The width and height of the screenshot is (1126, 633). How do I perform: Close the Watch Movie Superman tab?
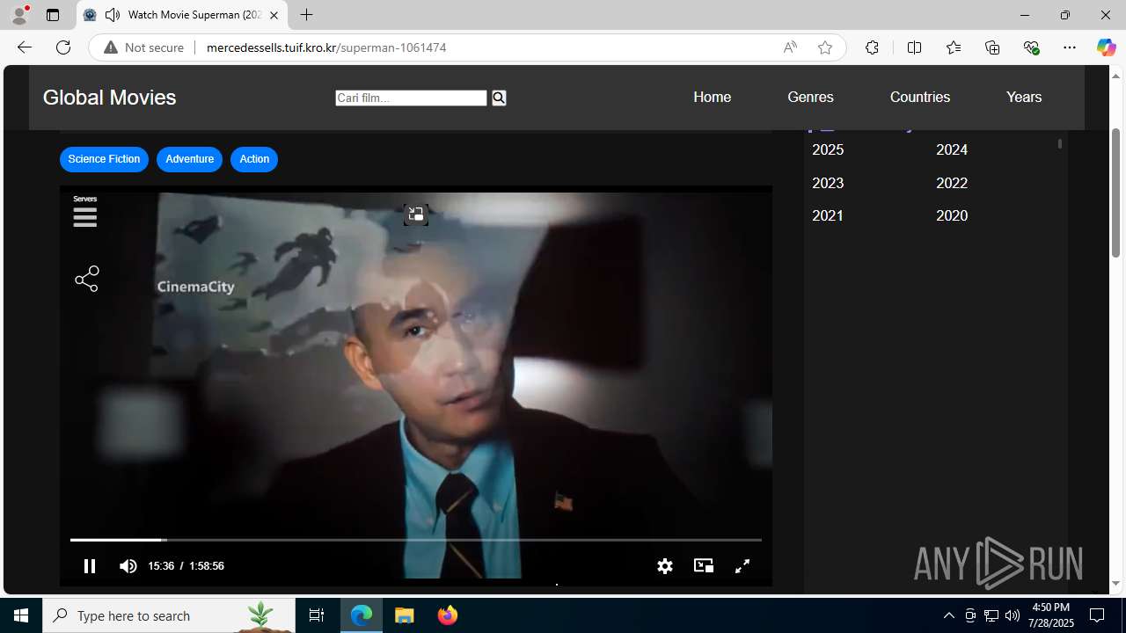(x=274, y=15)
